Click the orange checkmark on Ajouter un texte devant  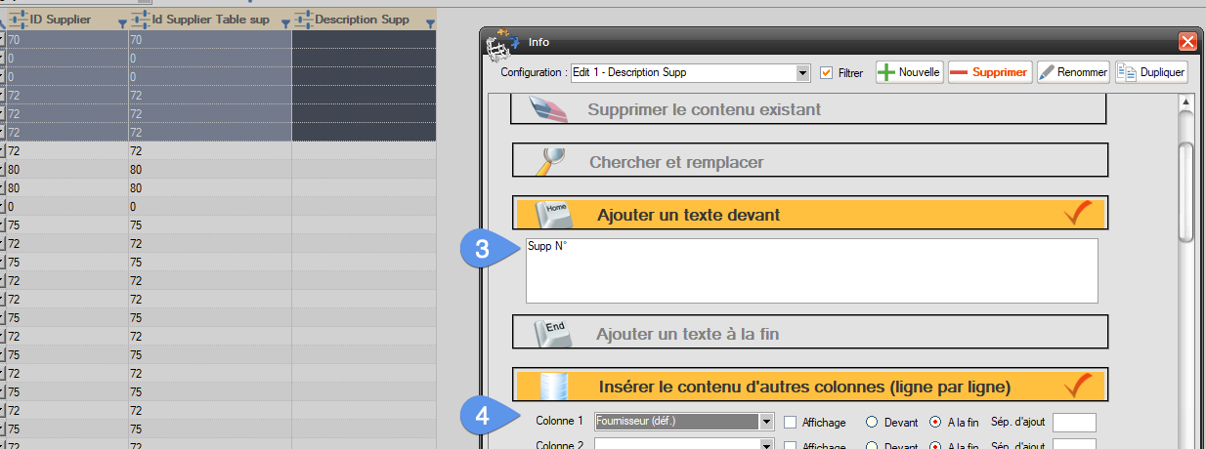click(x=1076, y=214)
